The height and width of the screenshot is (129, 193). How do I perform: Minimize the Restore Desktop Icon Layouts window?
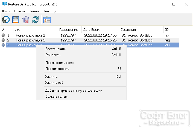(x=162, y=4)
